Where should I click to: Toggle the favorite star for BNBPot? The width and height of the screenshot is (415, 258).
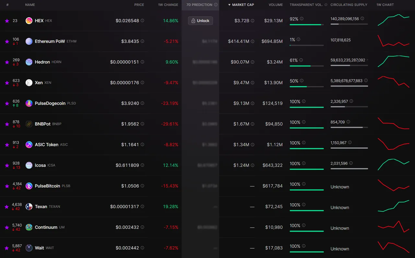pos(7,124)
